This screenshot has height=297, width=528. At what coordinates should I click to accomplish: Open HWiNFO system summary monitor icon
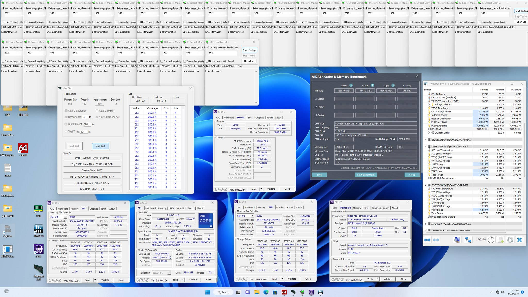[457, 240]
